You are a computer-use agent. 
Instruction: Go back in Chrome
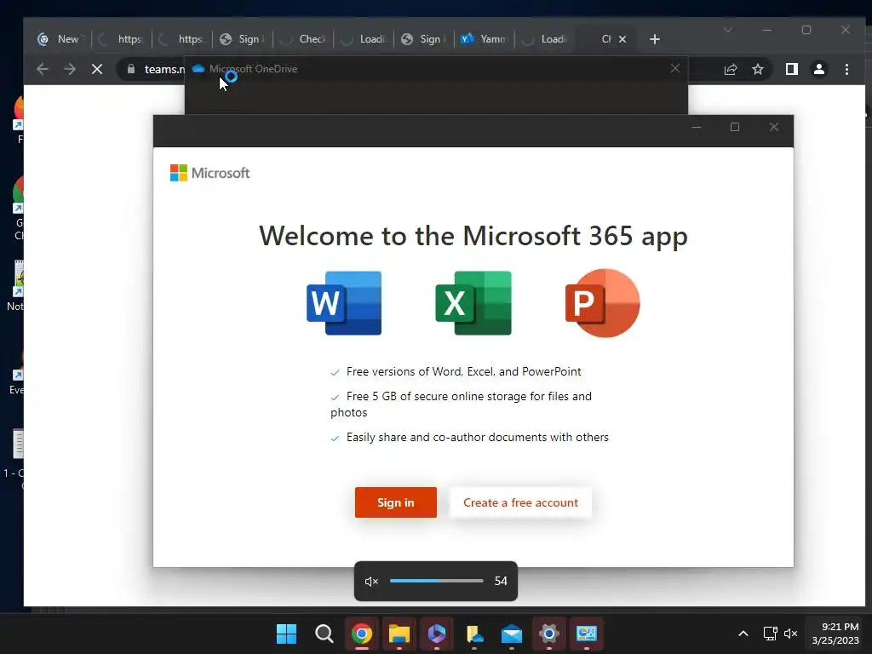(43, 69)
